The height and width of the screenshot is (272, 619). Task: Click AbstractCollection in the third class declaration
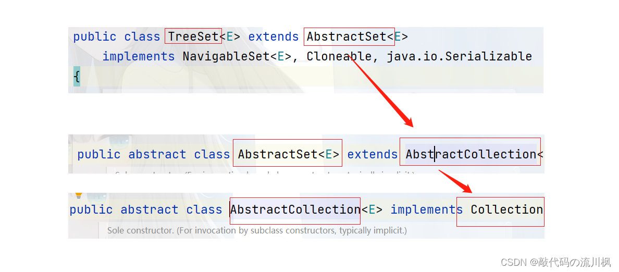295,209
